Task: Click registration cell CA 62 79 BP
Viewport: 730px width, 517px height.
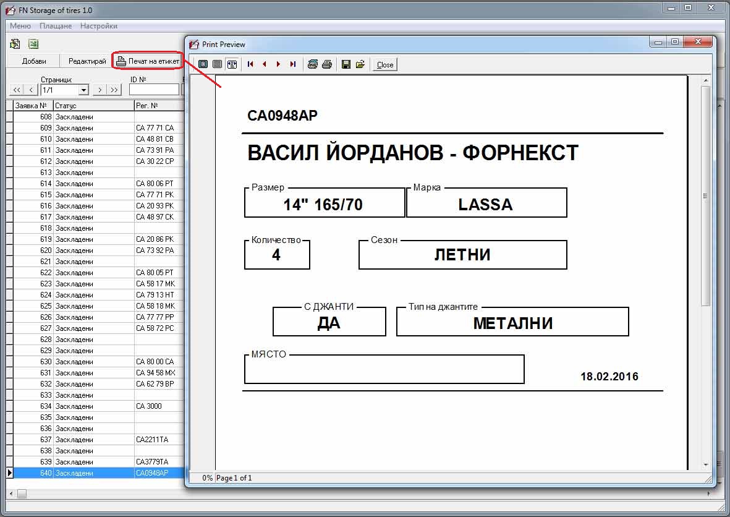Action: 159,384
